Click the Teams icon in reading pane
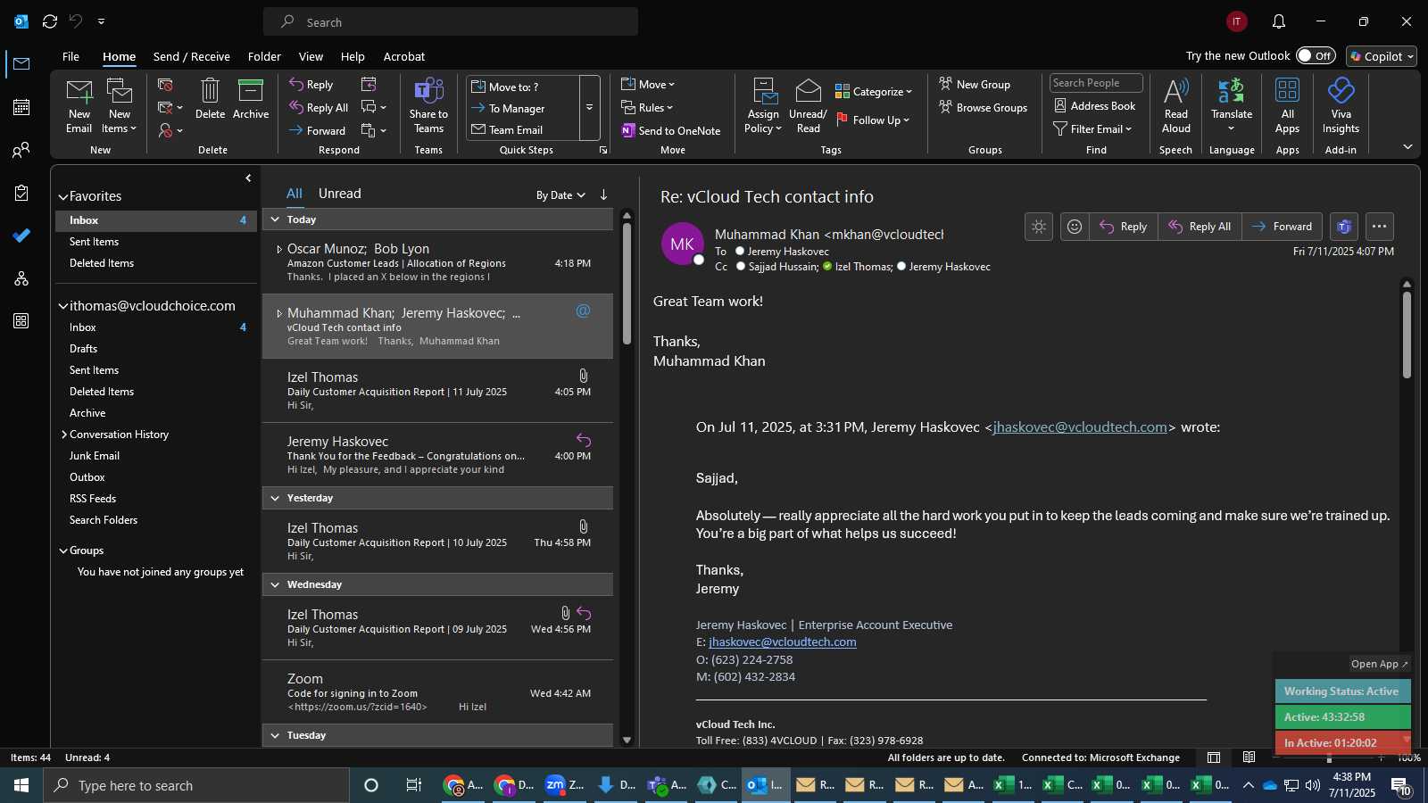The width and height of the screenshot is (1428, 803). click(1344, 227)
